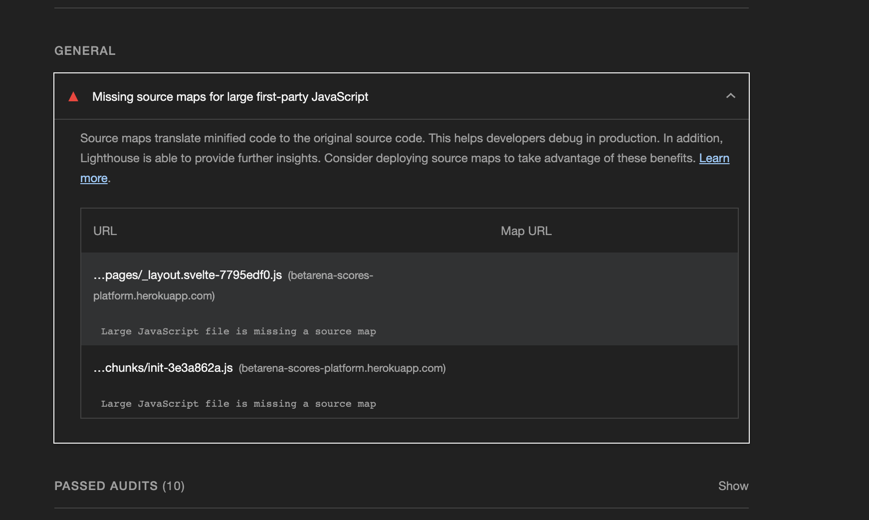Collapse the Missing source maps audit section
This screenshot has height=520, width=869.
731,96
